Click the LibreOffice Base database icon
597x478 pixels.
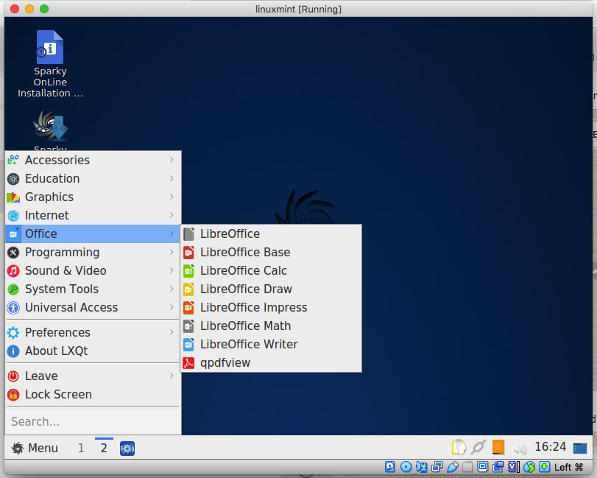pyautogui.click(x=188, y=252)
